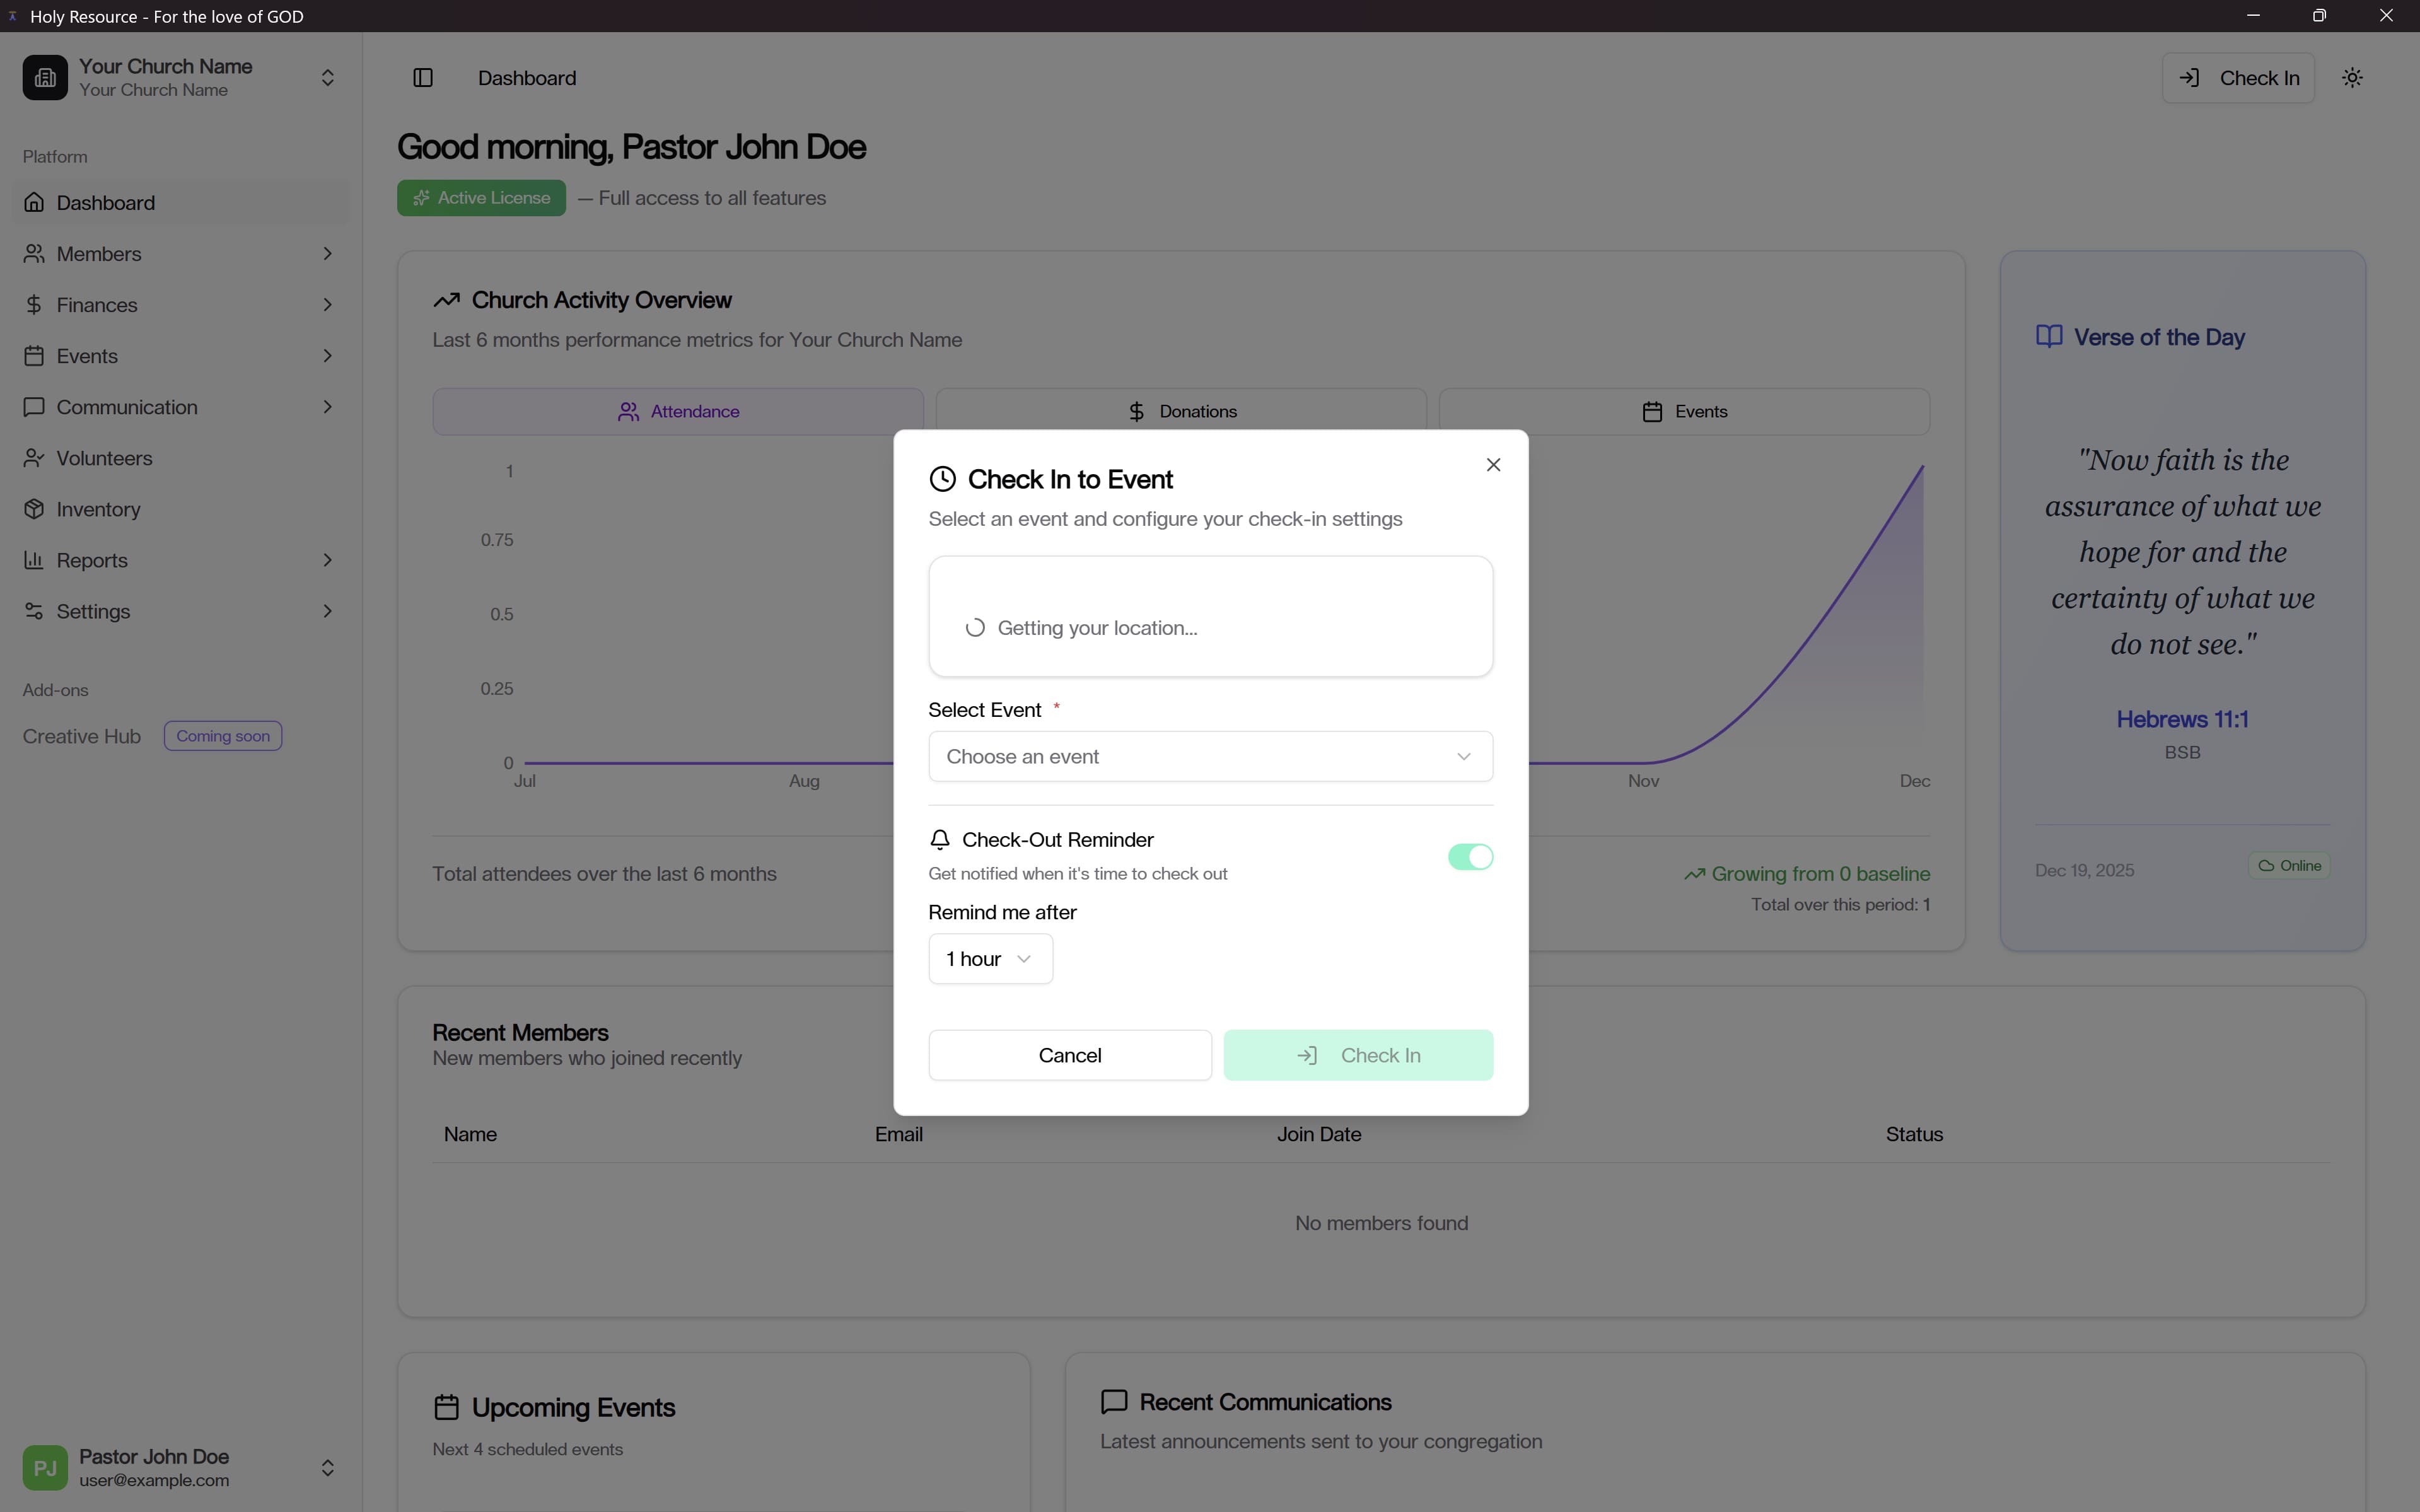
Task: Click the sidebar toggle panel icon
Action: [x=423, y=78]
